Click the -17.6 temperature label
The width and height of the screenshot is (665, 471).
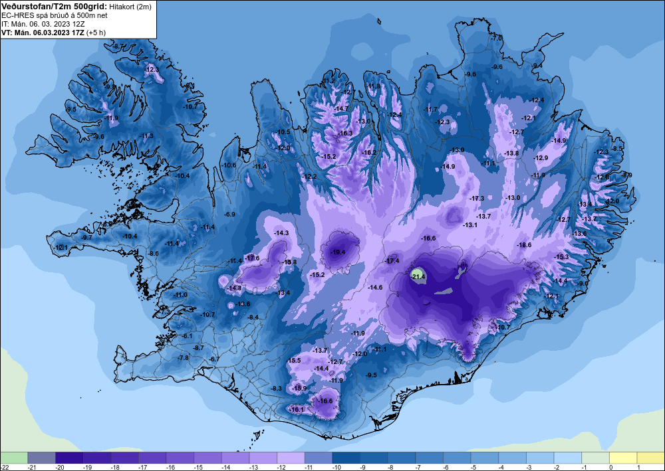(252, 258)
